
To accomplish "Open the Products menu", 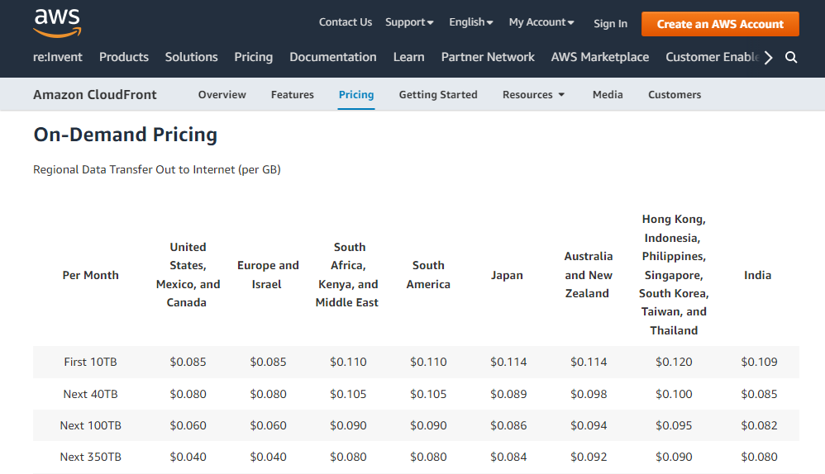I will click(124, 57).
